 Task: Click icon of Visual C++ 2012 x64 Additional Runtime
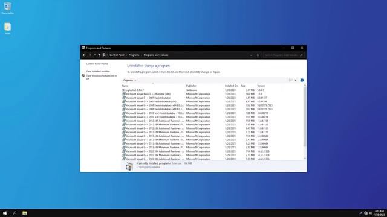(124, 121)
